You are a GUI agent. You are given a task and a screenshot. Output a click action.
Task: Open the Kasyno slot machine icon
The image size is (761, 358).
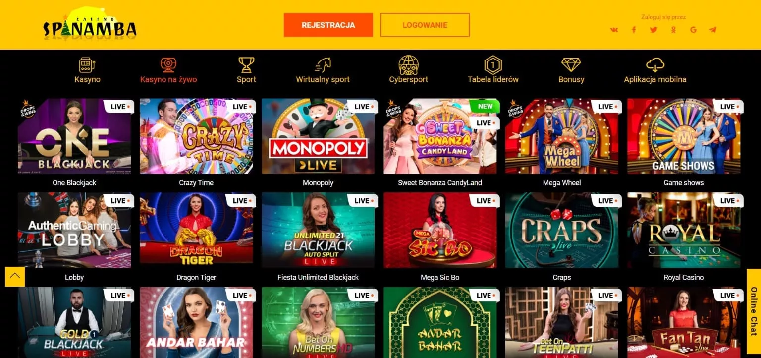coord(87,65)
